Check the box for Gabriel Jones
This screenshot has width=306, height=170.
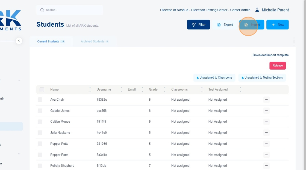[40, 111]
